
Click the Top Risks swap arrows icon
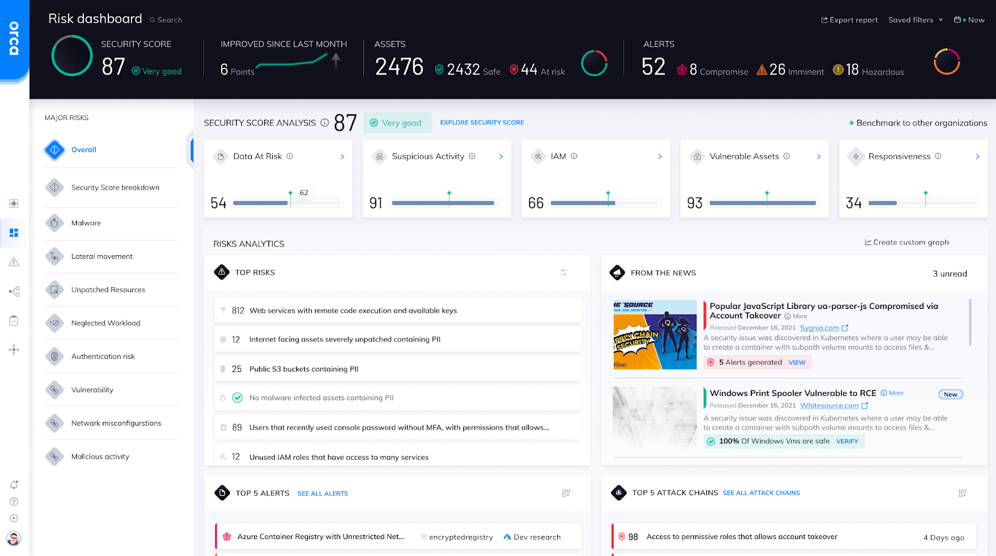[564, 273]
